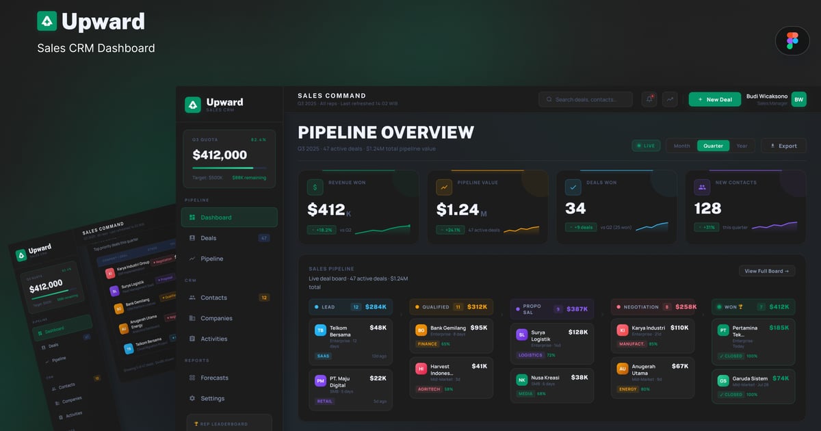This screenshot has width=821, height=431.
Task: Toggle the LIVE status indicator
Action: pyautogui.click(x=645, y=146)
